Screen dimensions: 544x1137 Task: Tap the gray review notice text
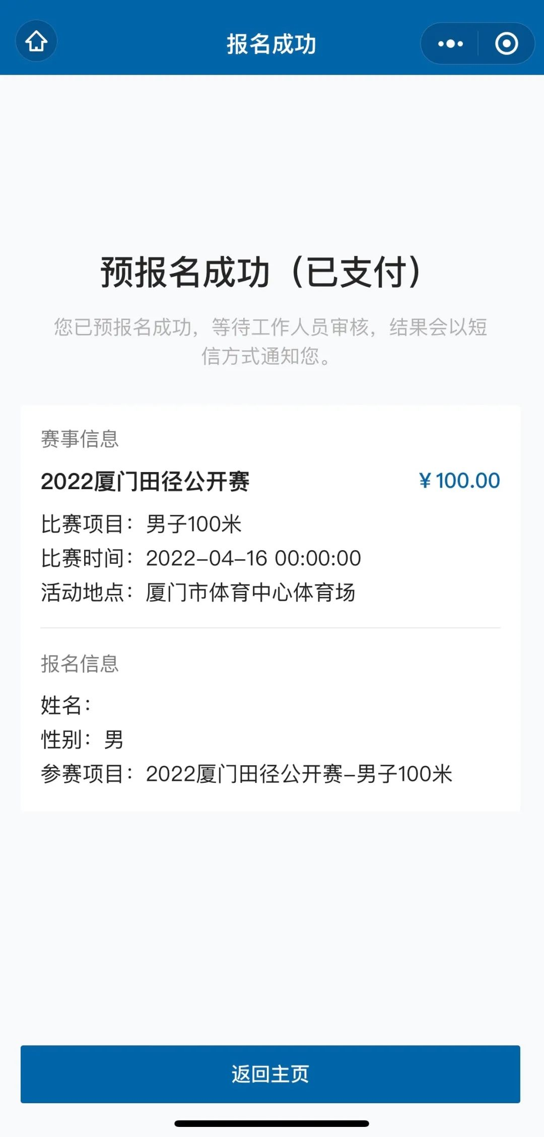pos(270,341)
